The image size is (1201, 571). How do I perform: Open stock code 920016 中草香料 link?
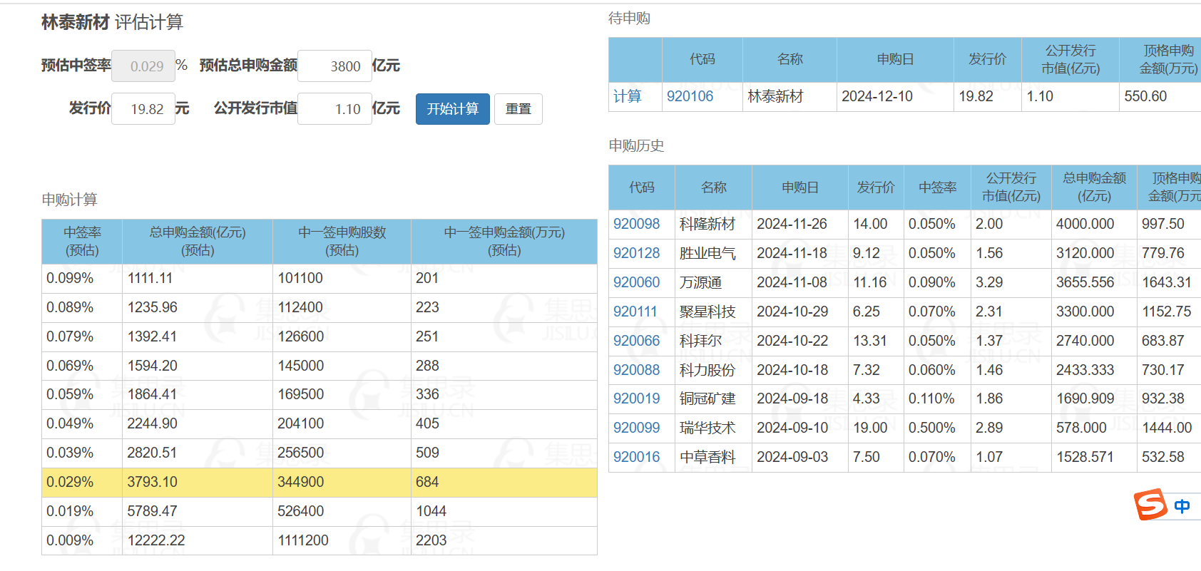click(x=636, y=457)
